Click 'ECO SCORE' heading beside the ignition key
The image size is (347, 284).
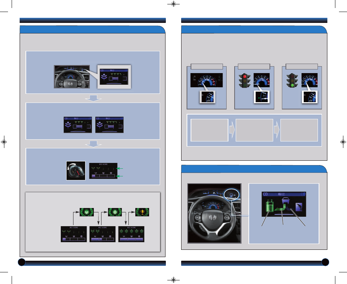(103, 164)
